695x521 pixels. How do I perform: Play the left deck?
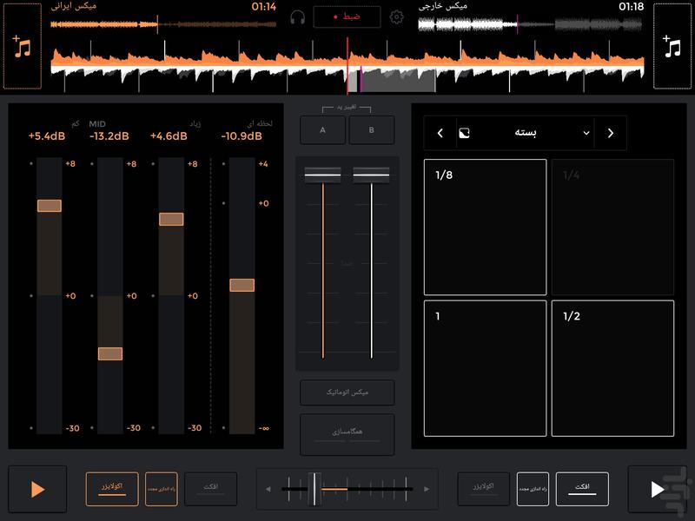point(37,489)
